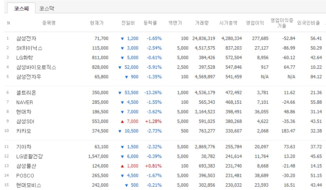
Task: Click the 영업이익증가율 column header
Action: pos(282,23)
